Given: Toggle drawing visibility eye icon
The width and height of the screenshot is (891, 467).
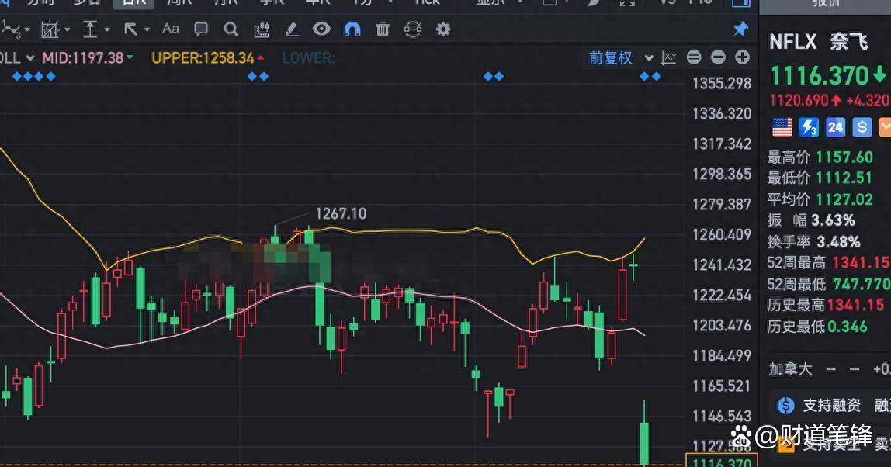Looking at the screenshot, I should point(321,29).
